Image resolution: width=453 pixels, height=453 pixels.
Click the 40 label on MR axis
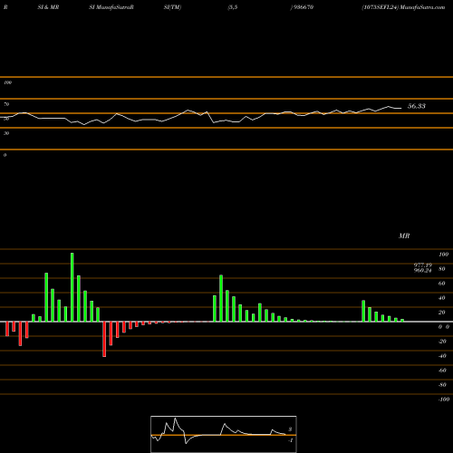[x=441, y=298]
